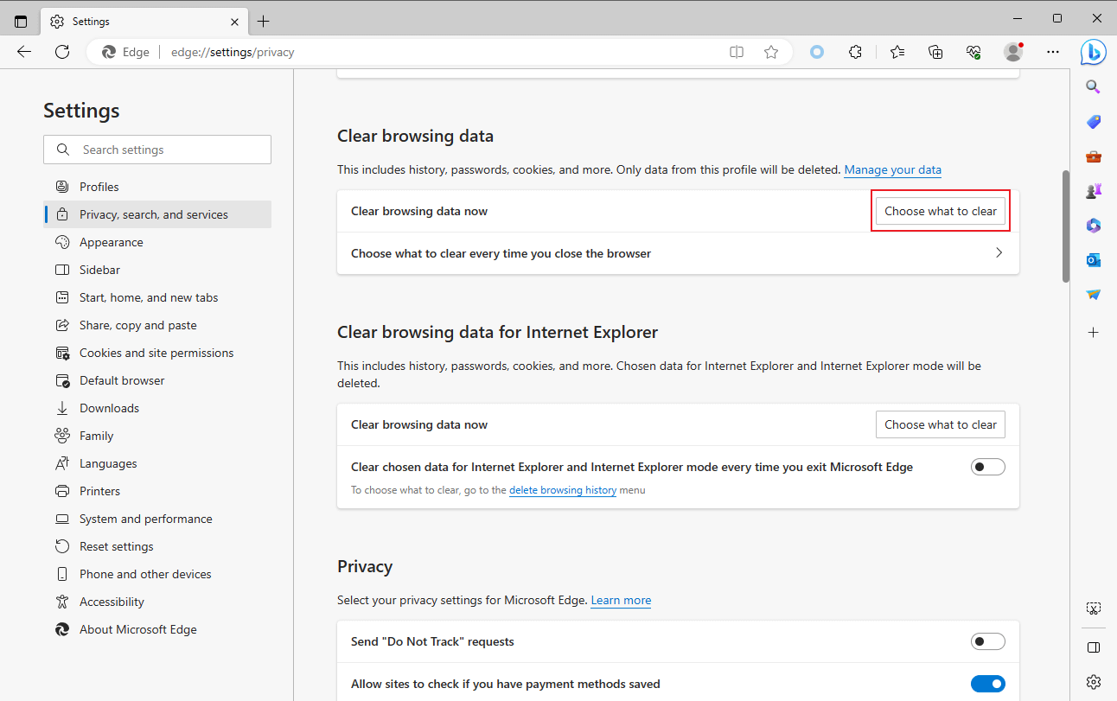Expand Choose what to clear every time row

[678, 253]
